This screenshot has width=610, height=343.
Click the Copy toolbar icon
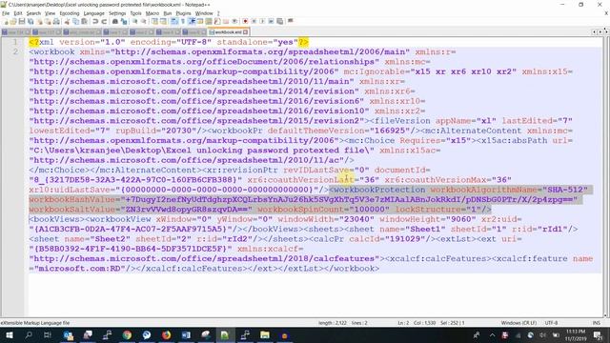[76, 21]
